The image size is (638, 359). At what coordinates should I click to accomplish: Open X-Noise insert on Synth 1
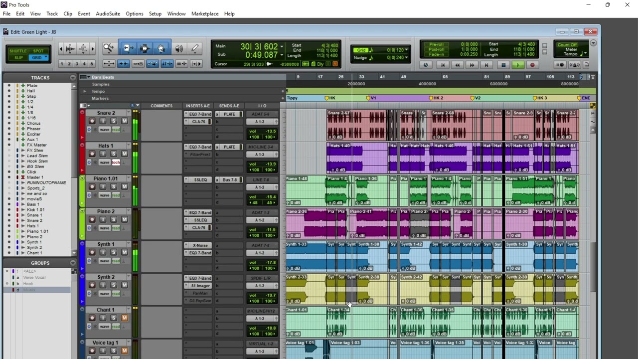pos(198,245)
